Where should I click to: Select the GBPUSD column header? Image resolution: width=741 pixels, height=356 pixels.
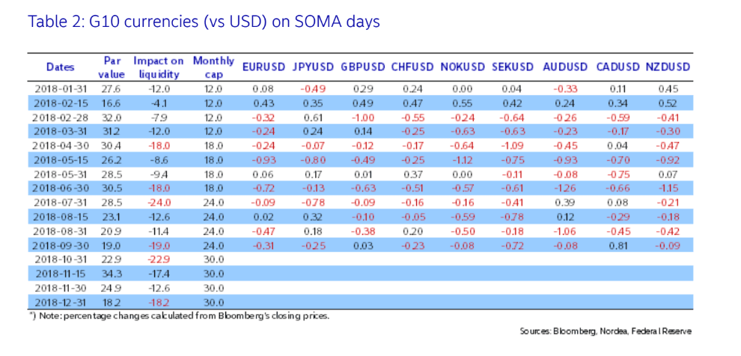(364, 67)
